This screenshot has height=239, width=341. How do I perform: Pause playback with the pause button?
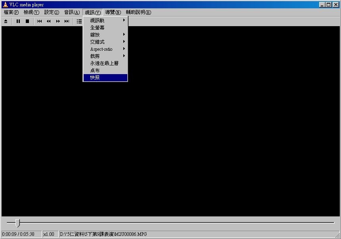pyautogui.click(x=18, y=21)
